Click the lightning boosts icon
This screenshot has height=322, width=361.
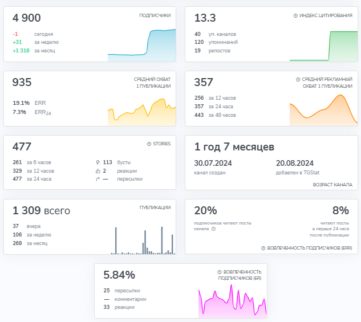(x=98, y=162)
